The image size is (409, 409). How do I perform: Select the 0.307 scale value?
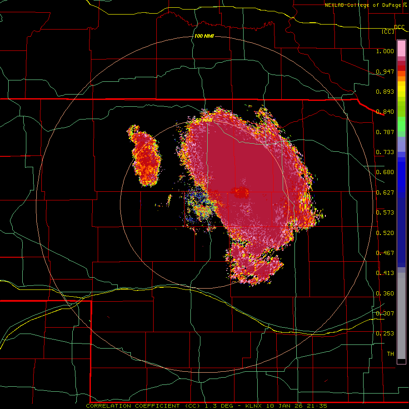(x=385, y=313)
